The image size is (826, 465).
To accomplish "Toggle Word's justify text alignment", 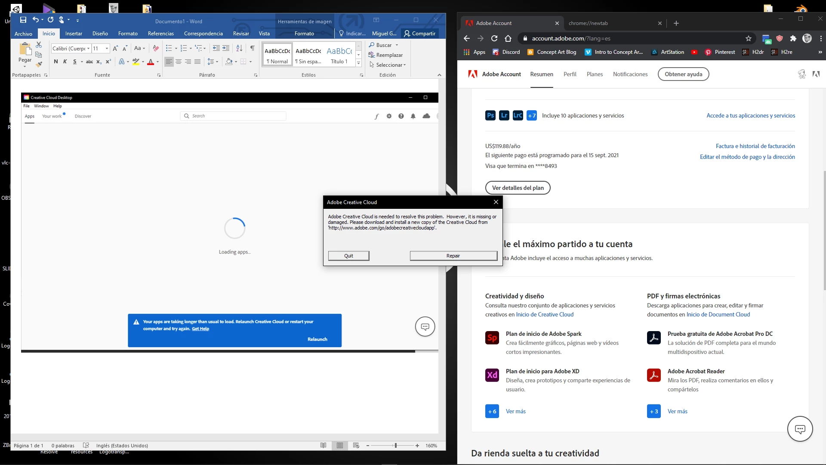I will click(x=197, y=62).
